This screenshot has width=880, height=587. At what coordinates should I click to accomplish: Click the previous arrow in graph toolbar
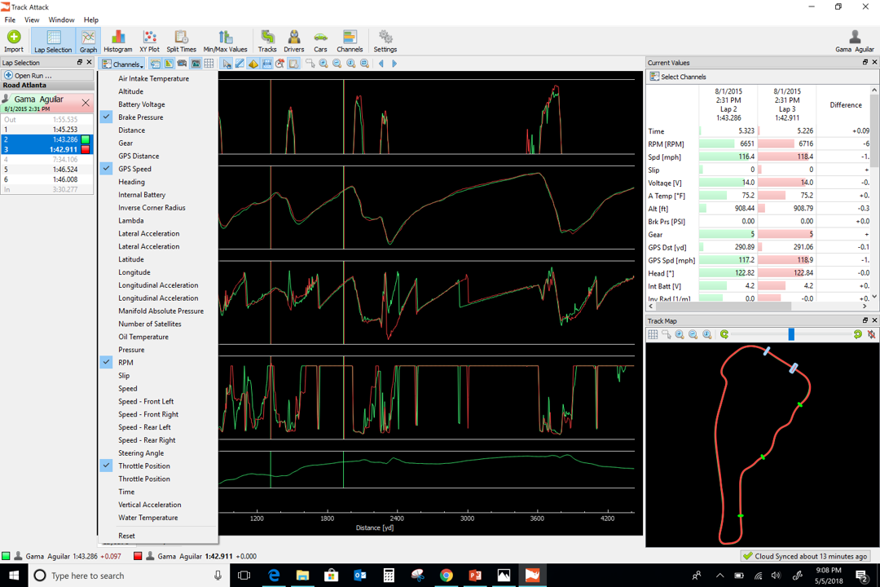point(381,64)
